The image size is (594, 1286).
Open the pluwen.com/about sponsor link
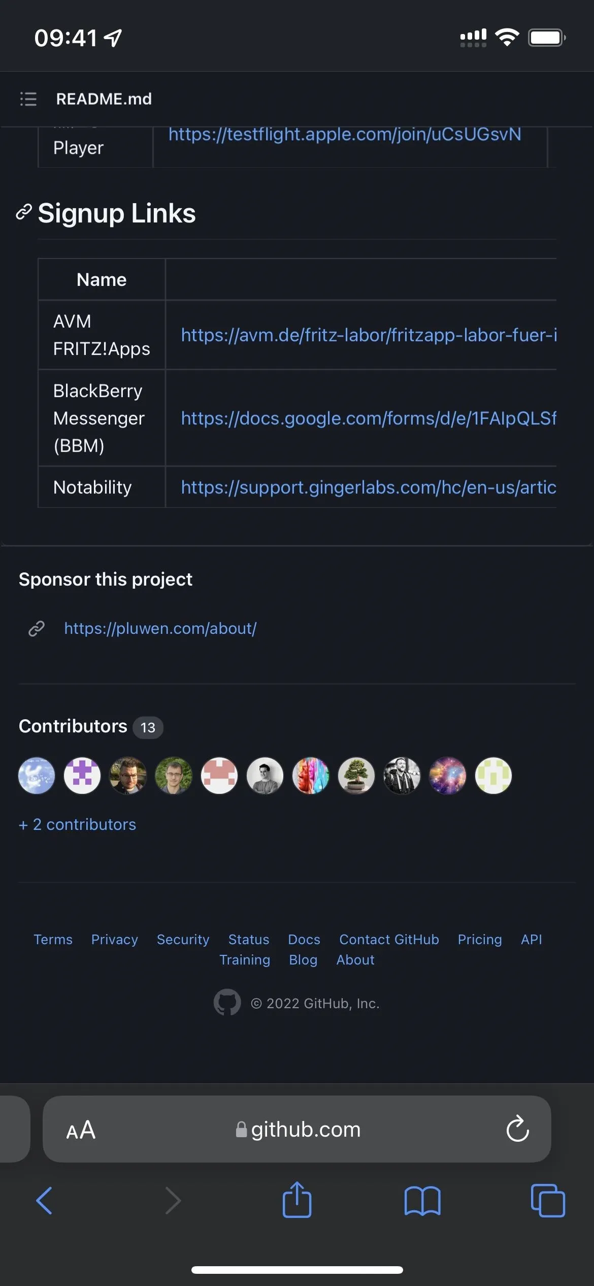(160, 628)
